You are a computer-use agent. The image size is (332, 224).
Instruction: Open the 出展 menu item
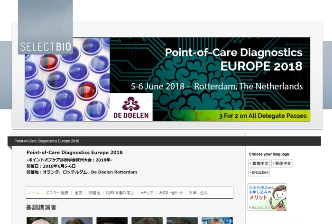(78, 193)
